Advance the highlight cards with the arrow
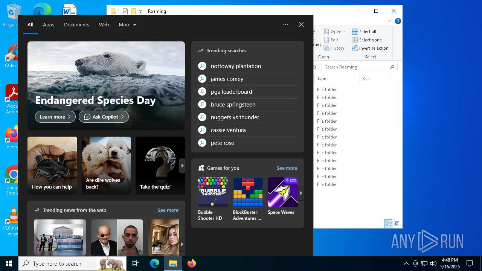Image resolution: width=482 pixels, height=271 pixels. click(x=182, y=166)
